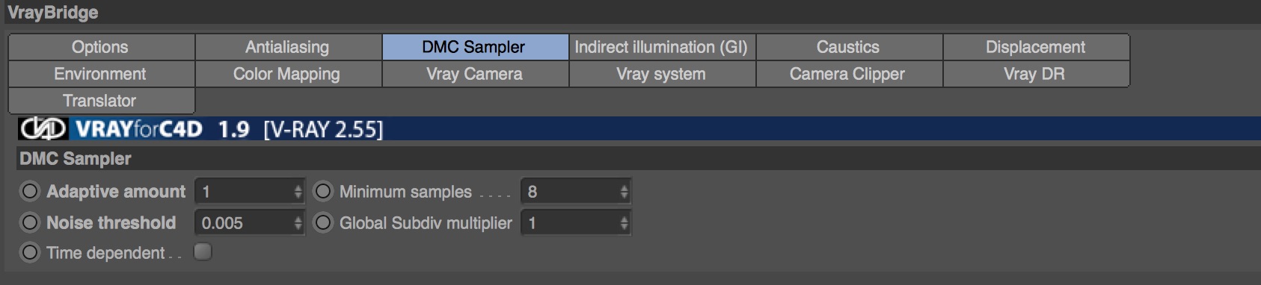
Task: Open the Indirect illumination (GI) tab
Action: [662, 47]
